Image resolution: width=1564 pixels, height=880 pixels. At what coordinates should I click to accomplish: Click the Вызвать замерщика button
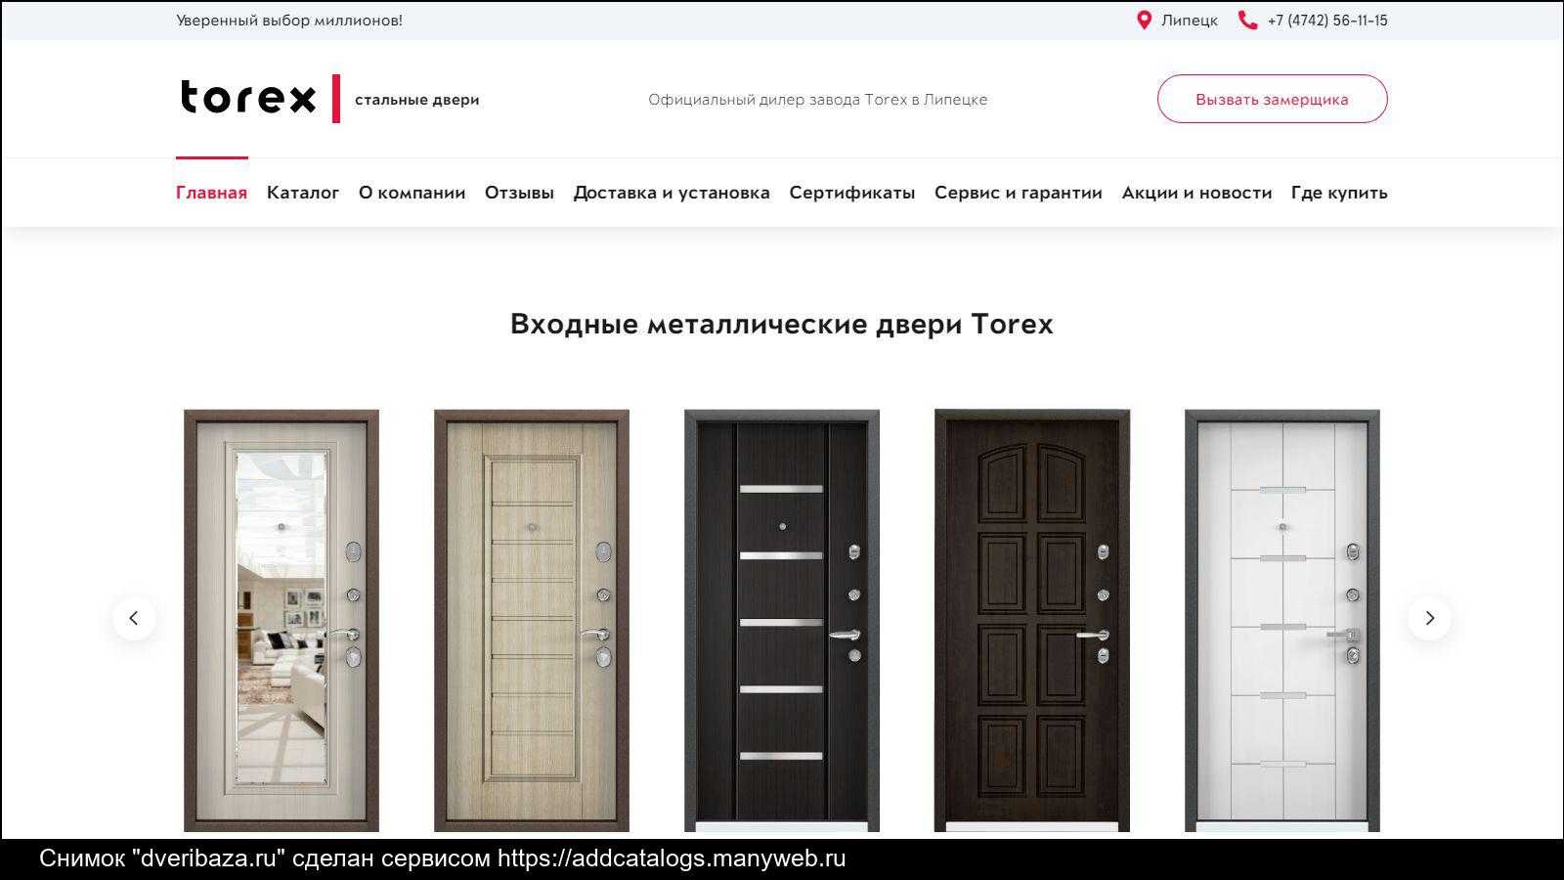point(1272,99)
